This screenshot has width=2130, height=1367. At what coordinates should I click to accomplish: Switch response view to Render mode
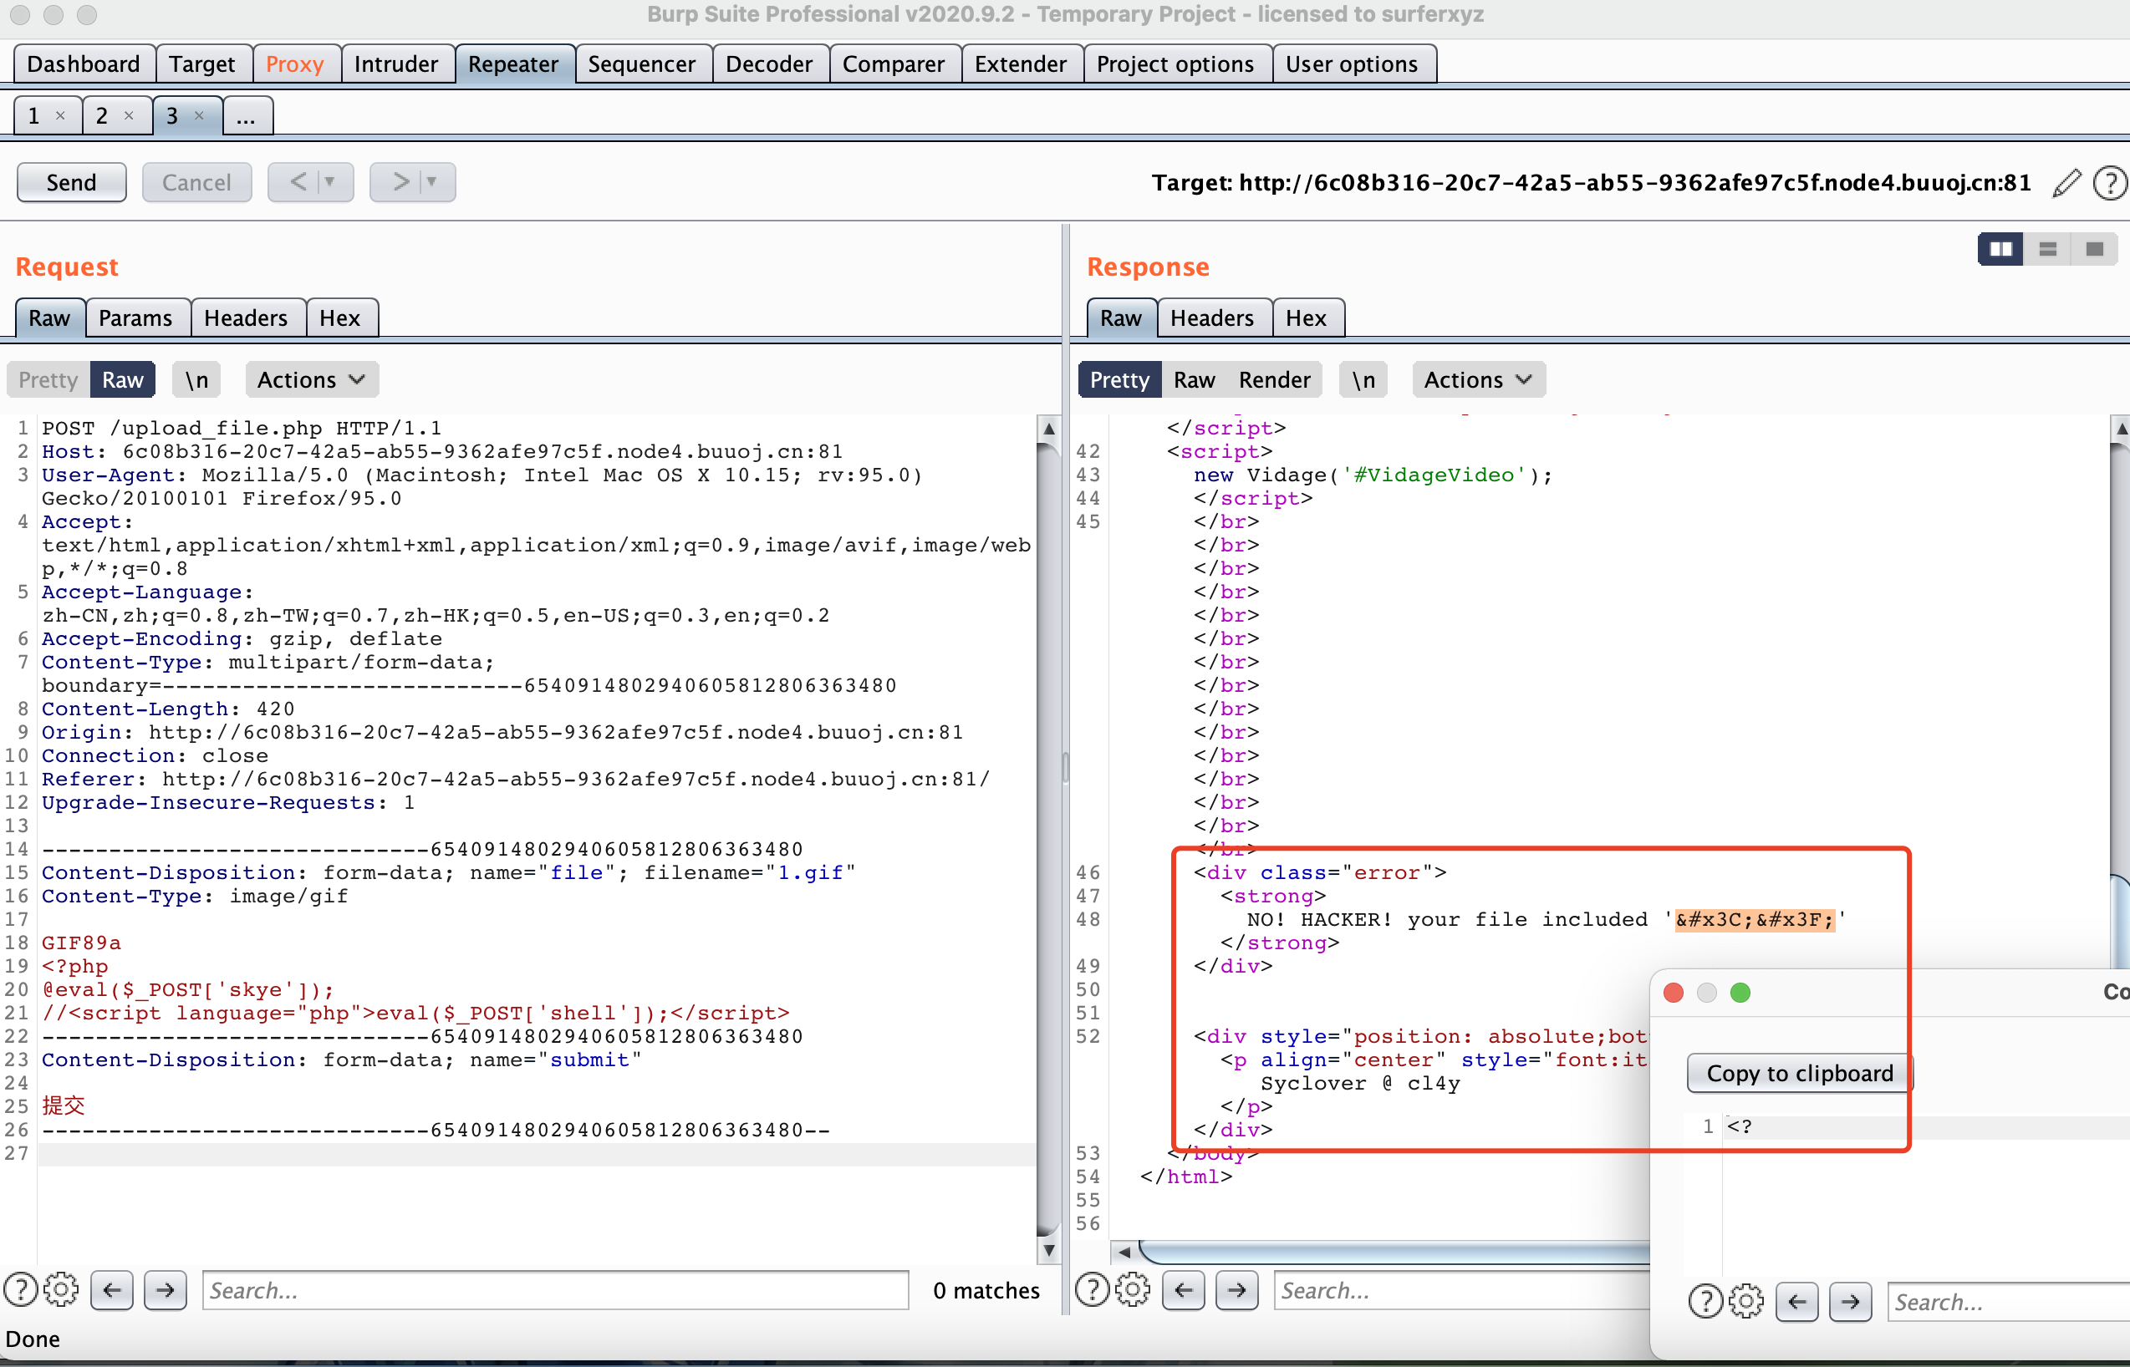[1274, 380]
